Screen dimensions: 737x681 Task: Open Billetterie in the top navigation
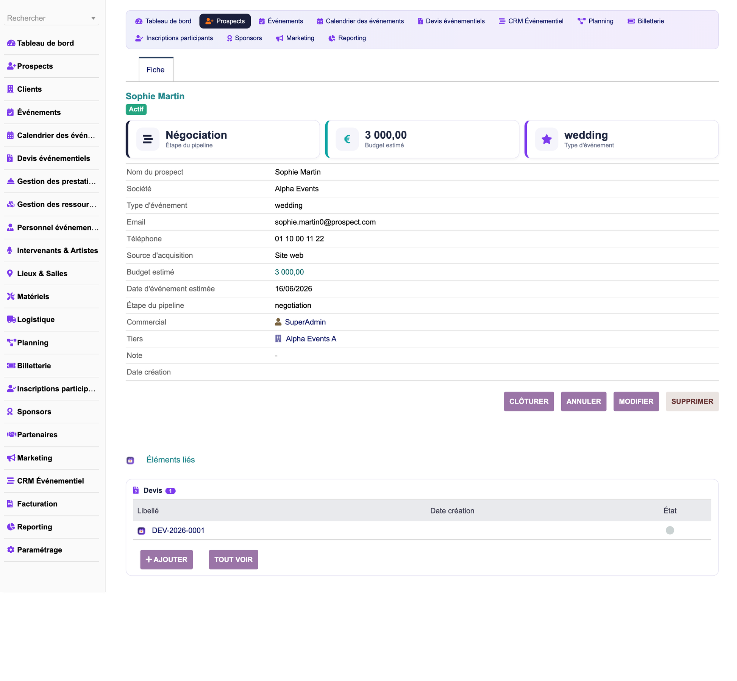645,21
